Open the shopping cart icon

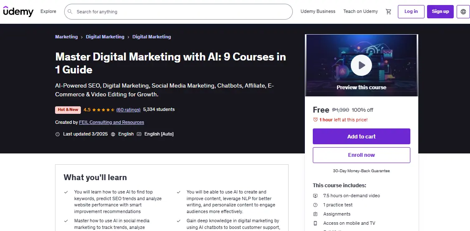(389, 12)
